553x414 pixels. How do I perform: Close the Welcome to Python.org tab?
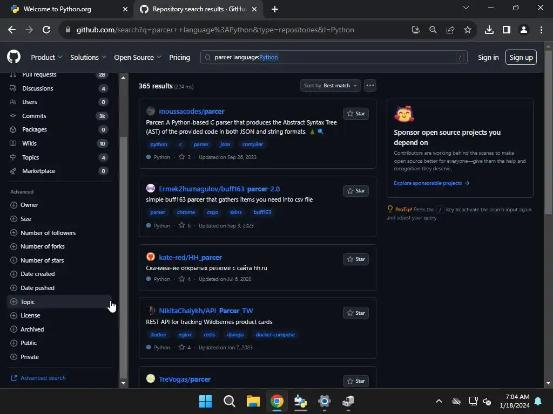[125, 9]
